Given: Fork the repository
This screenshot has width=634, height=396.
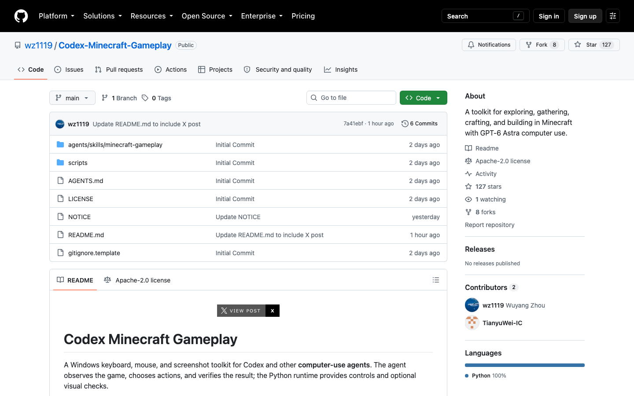Looking at the screenshot, I should point(542,45).
